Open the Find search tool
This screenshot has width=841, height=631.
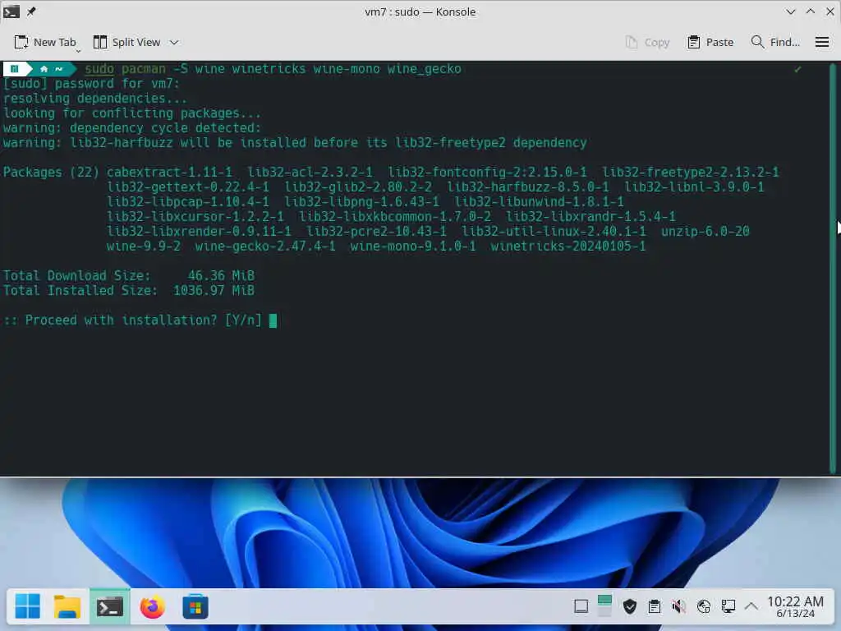click(x=775, y=43)
